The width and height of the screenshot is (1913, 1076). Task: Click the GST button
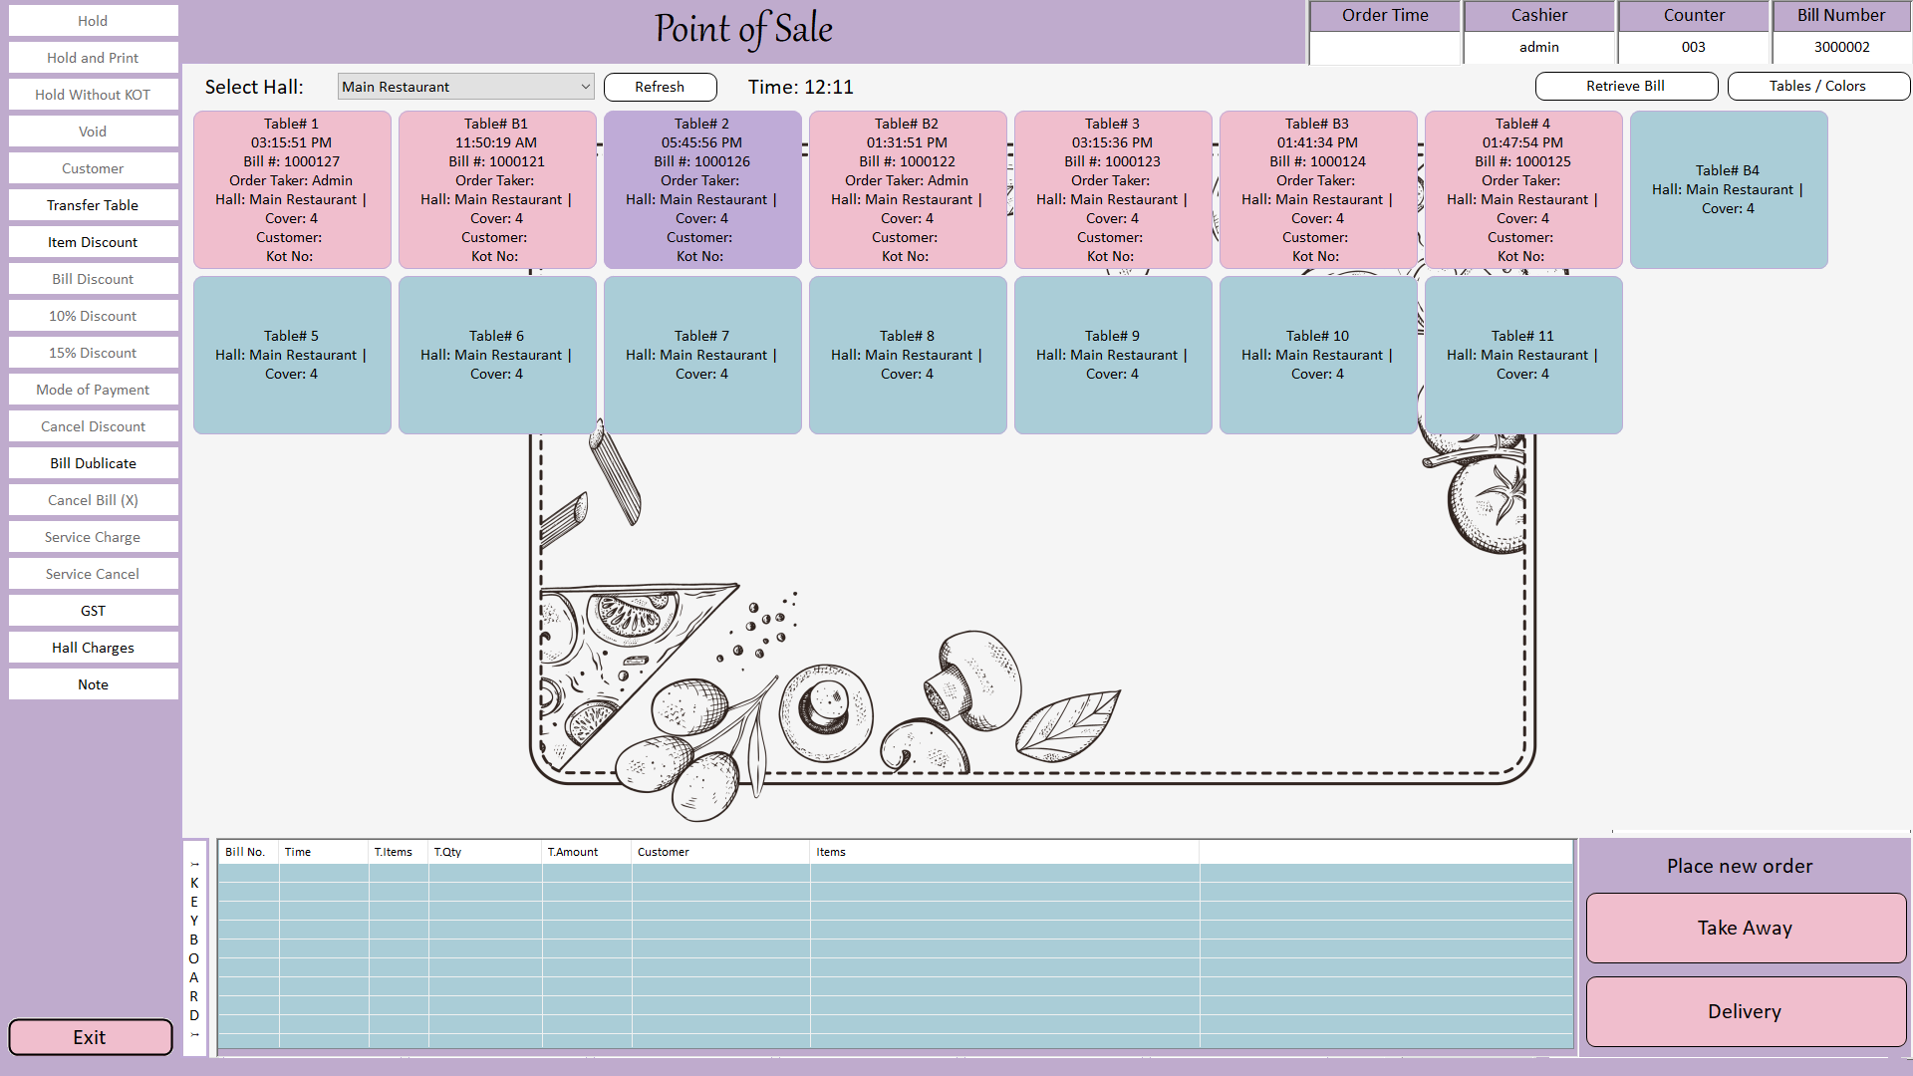coord(94,611)
